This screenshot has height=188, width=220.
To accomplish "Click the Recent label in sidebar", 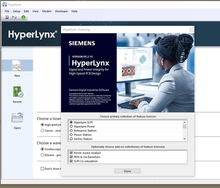I will click(x=17, y=102).
